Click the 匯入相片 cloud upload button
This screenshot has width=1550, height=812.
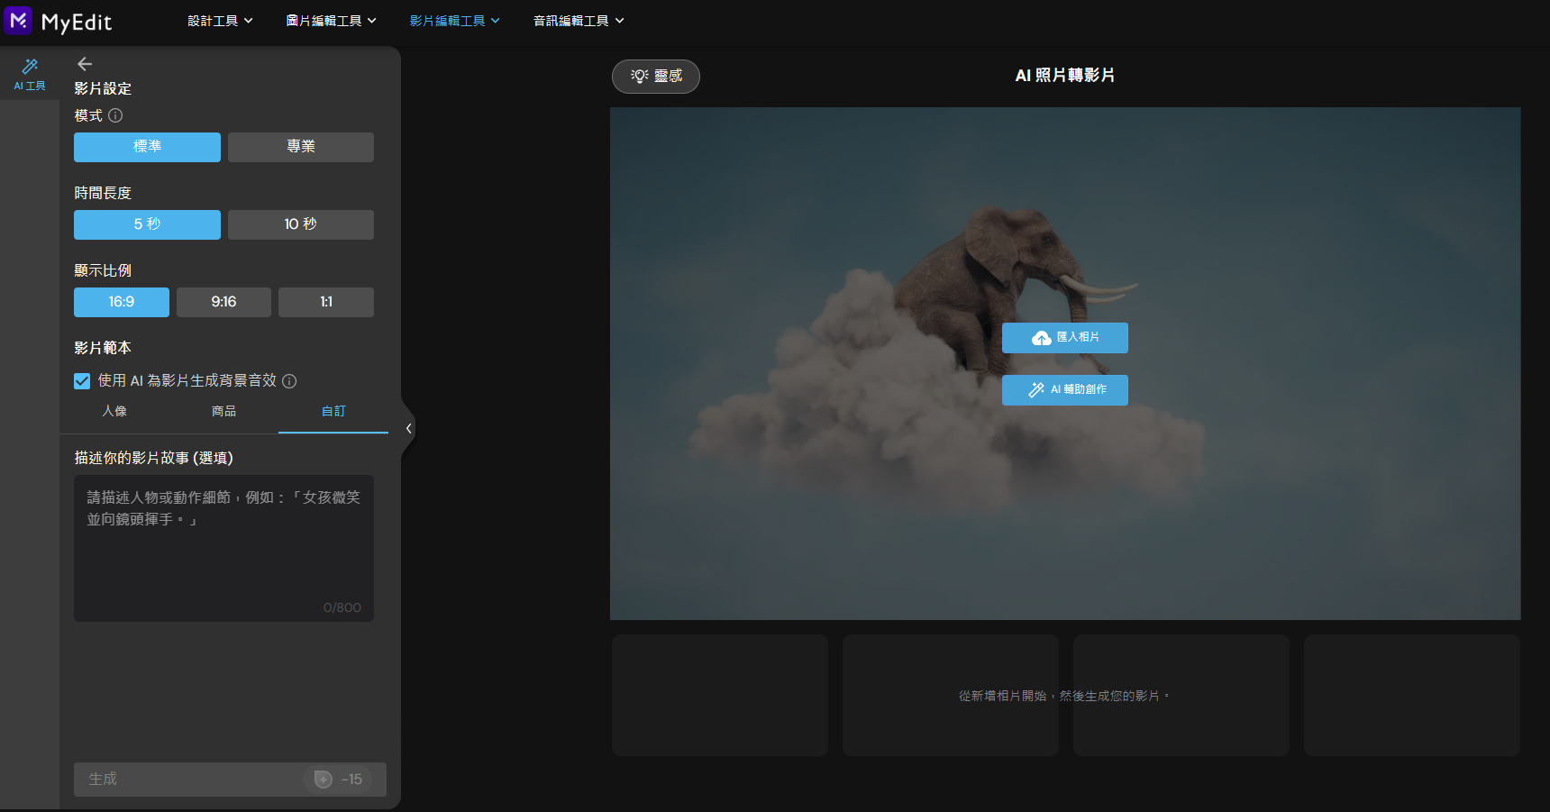(x=1064, y=338)
